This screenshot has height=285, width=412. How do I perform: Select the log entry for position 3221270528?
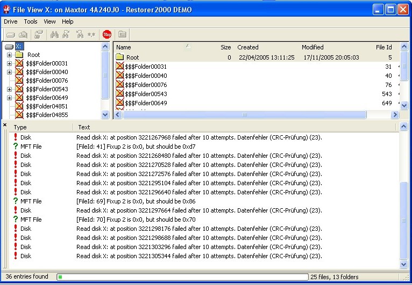[x=204, y=165]
